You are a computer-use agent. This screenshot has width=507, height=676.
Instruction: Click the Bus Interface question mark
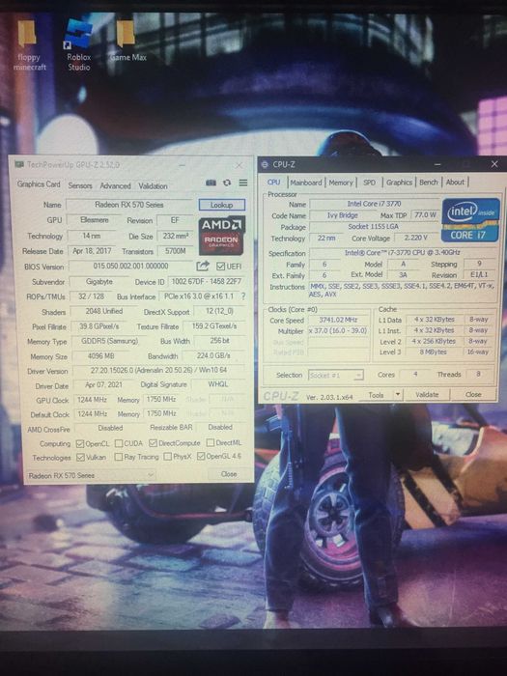243,296
